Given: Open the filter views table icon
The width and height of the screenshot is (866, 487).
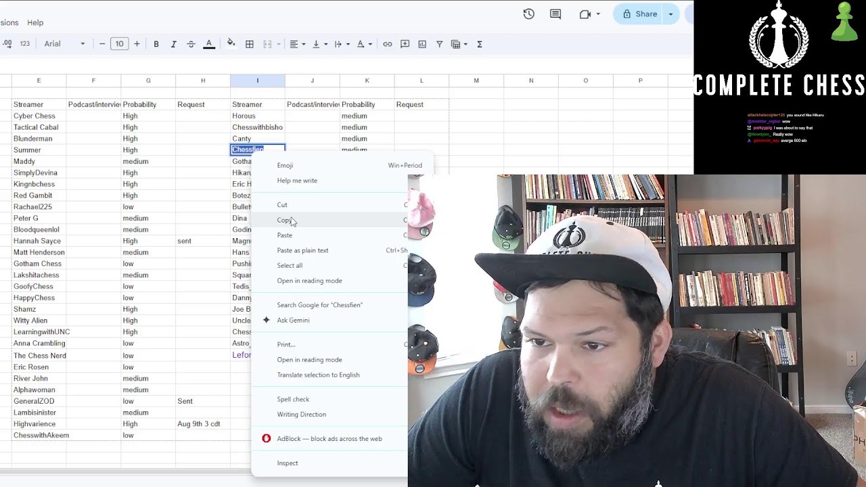Looking at the screenshot, I should (459, 44).
